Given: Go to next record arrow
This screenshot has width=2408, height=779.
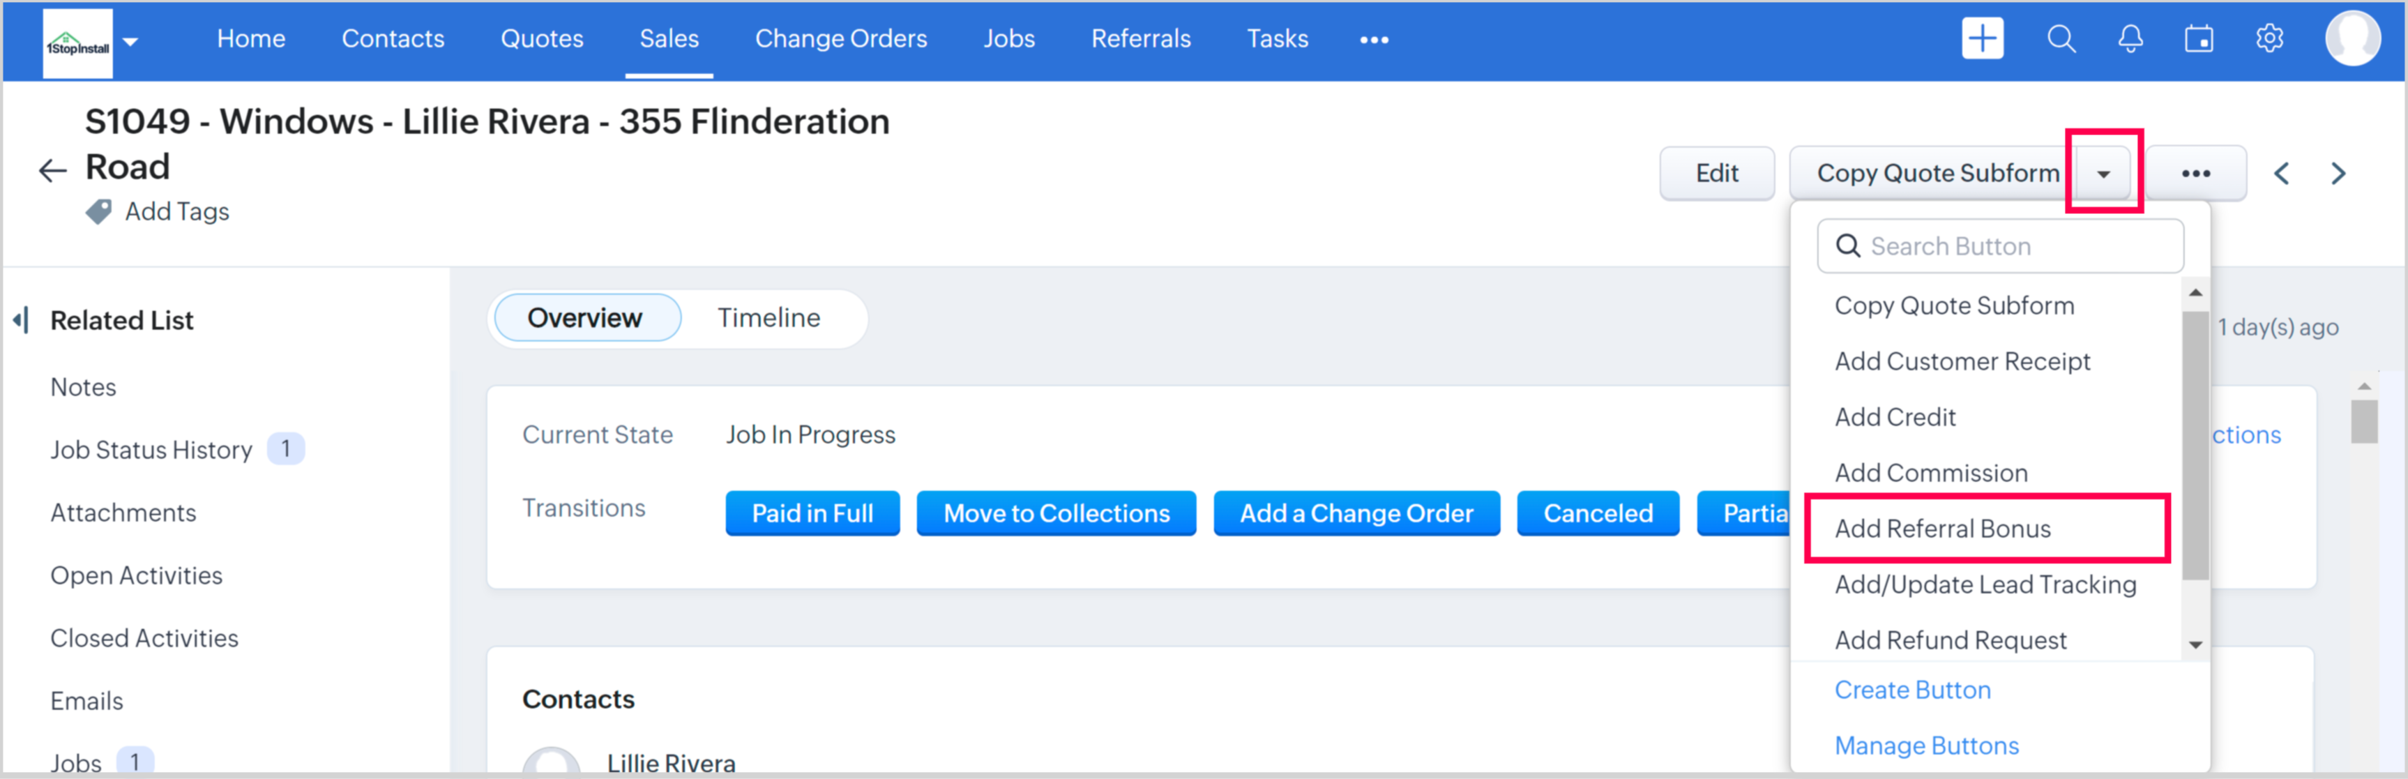Looking at the screenshot, I should coord(2338,174).
